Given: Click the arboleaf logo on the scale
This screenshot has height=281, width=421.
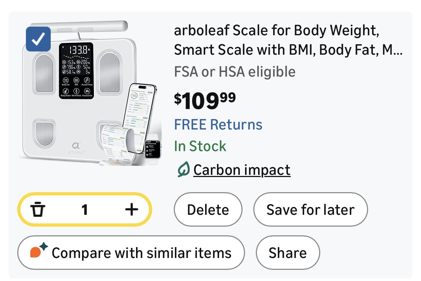Looking at the screenshot, I should [76, 148].
